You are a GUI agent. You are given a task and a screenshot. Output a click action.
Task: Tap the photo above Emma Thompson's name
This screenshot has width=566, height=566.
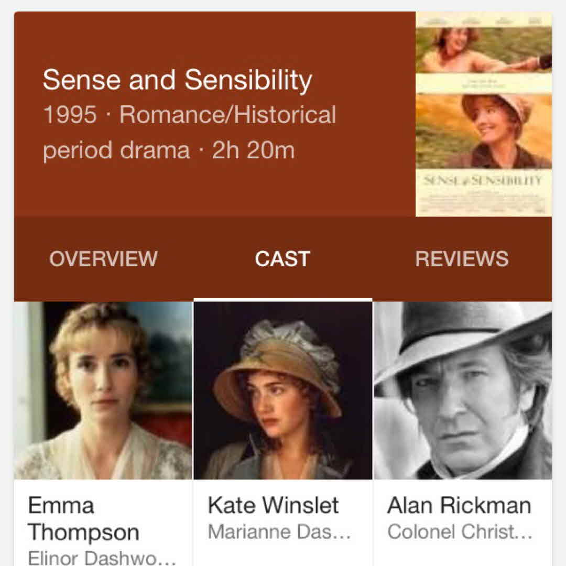103,390
